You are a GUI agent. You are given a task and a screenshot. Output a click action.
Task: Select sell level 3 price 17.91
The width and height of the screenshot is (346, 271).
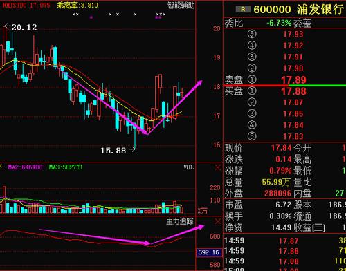293,57
